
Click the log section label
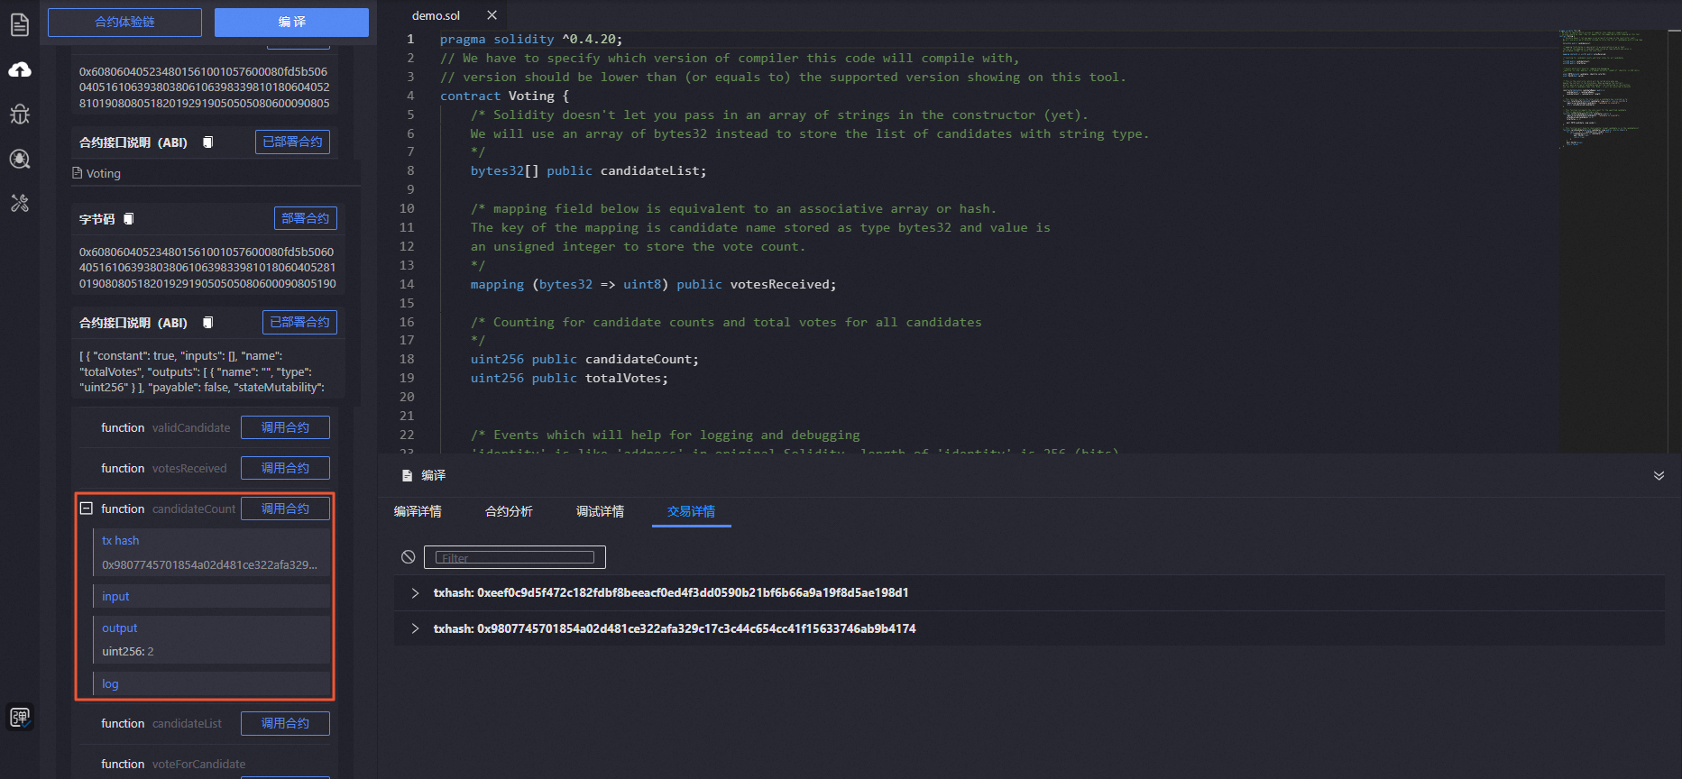click(110, 683)
